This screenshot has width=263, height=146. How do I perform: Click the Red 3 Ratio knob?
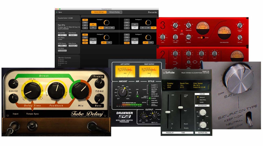(x=175, y=25)
